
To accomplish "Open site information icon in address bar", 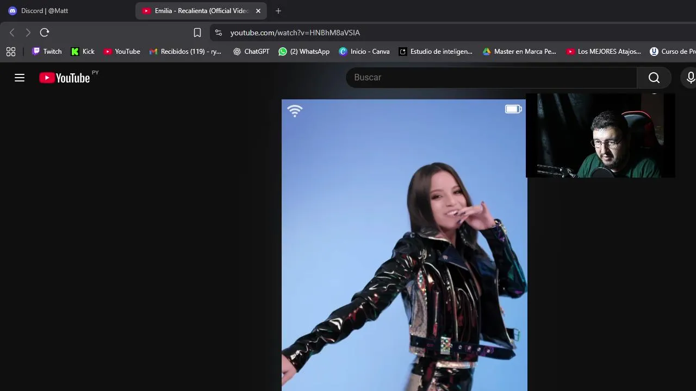I will pyautogui.click(x=219, y=33).
